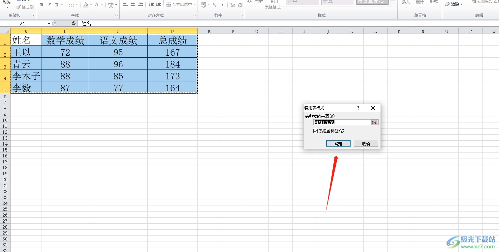Select column K header

[352, 31]
